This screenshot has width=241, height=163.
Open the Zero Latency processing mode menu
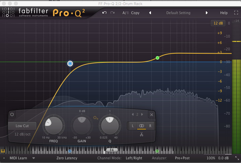tap(67, 158)
